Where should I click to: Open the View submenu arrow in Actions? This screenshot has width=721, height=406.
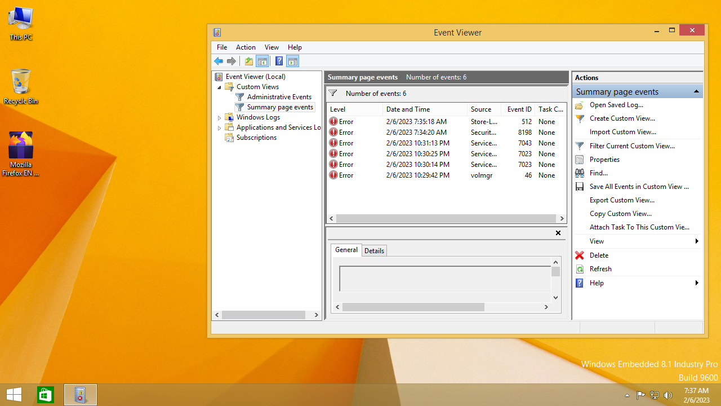[x=697, y=241]
